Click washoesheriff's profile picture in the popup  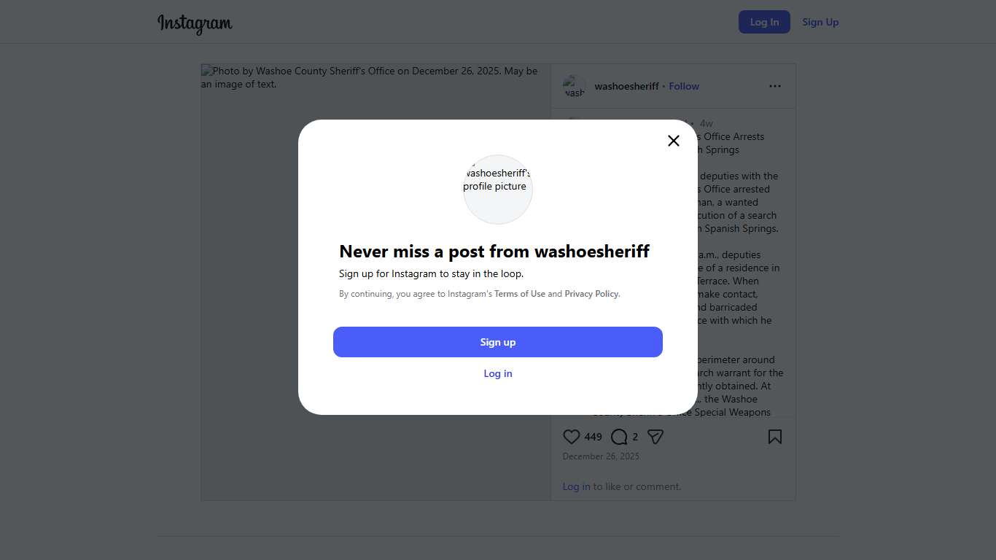(x=498, y=189)
